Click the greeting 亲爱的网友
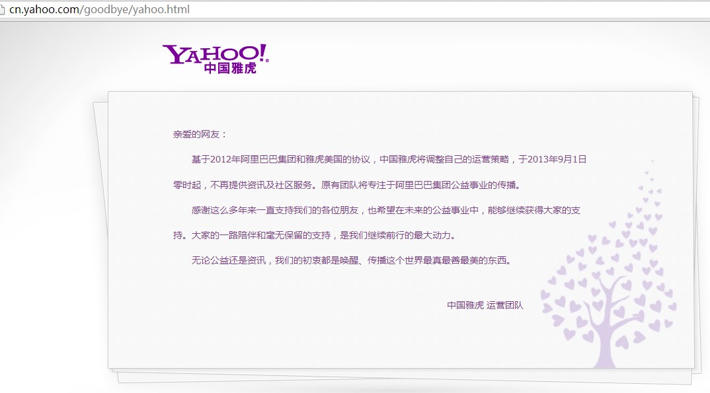The height and width of the screenshot is (393, 710). (x=199, y=134)
